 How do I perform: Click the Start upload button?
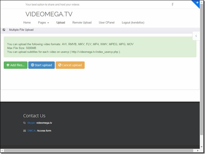tap(41, 65)
